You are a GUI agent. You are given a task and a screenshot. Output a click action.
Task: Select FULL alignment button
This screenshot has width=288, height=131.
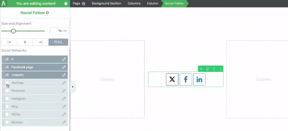[58, 42]
